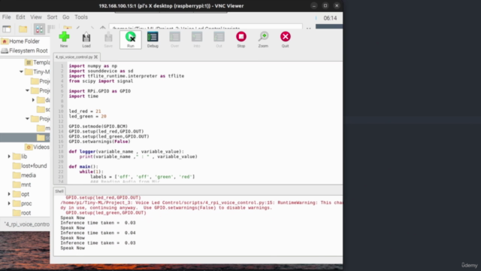This screenshot has width=481, height=271.
Task: Collapse the second Project folder node
Action: click(27, 90)
